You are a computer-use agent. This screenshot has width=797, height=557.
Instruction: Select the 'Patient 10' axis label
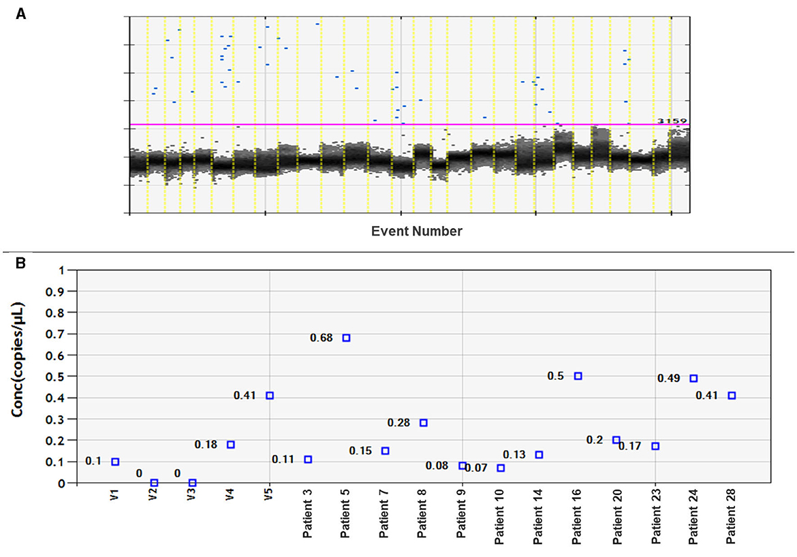(500, 517)
